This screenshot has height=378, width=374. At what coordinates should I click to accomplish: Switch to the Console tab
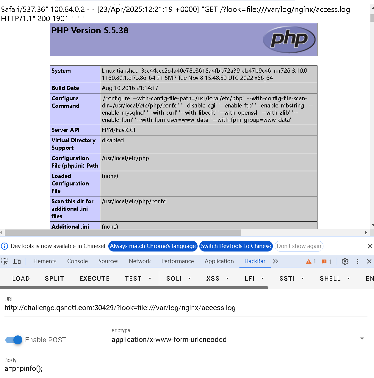tap(77, 261)
